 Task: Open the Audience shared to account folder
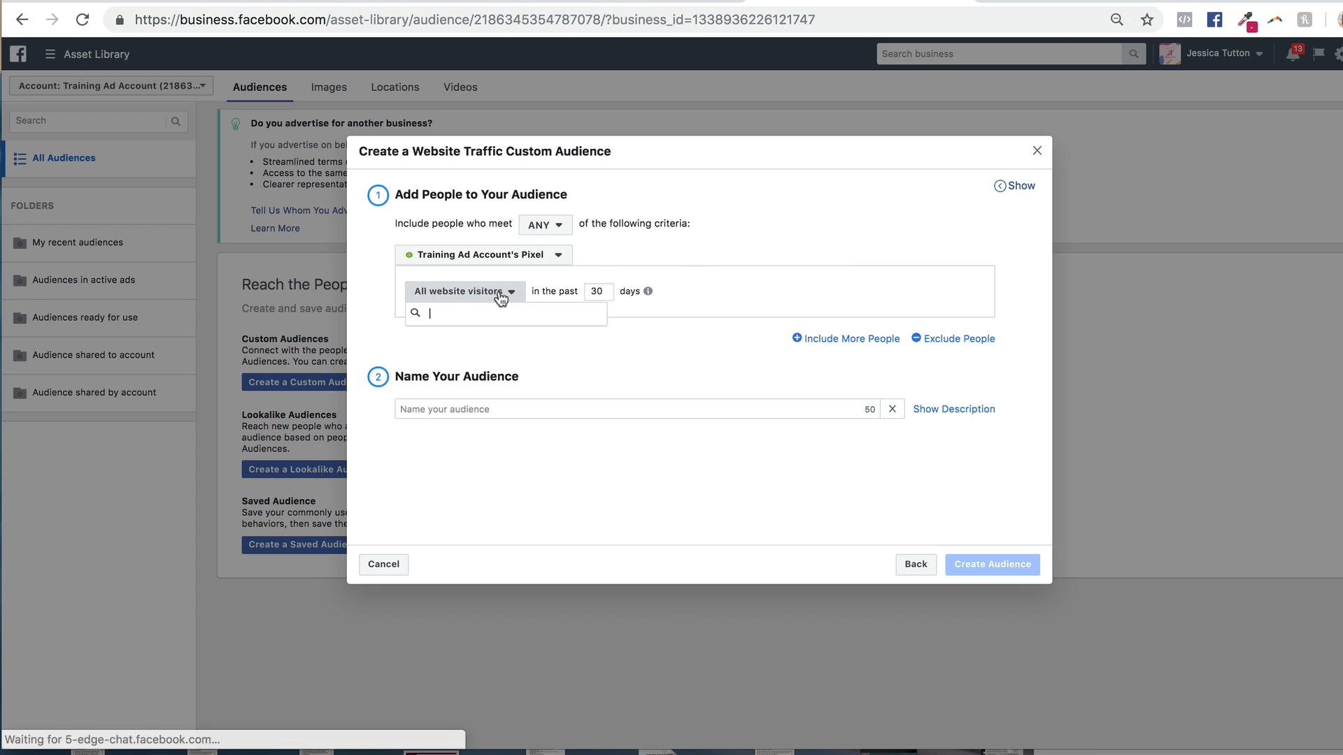99,355
